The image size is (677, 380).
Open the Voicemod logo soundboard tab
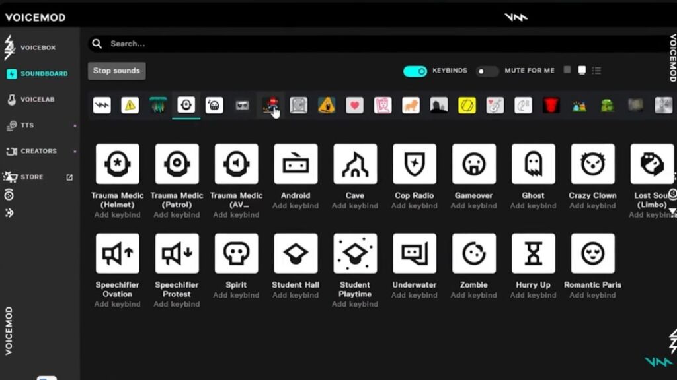coord(102,105)
